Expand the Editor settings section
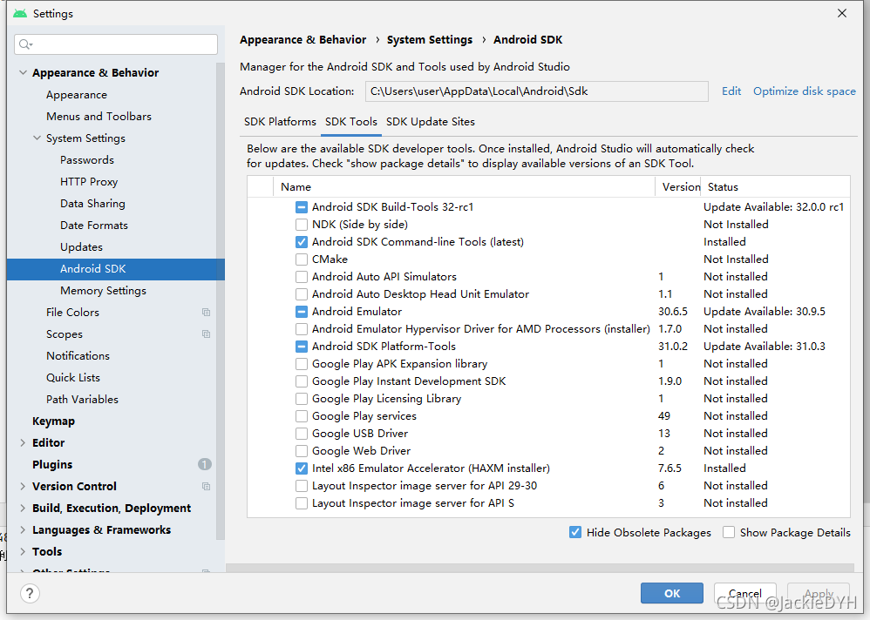Image resolution: width=870 pixels, height=620 pixels. coord(23,442)
